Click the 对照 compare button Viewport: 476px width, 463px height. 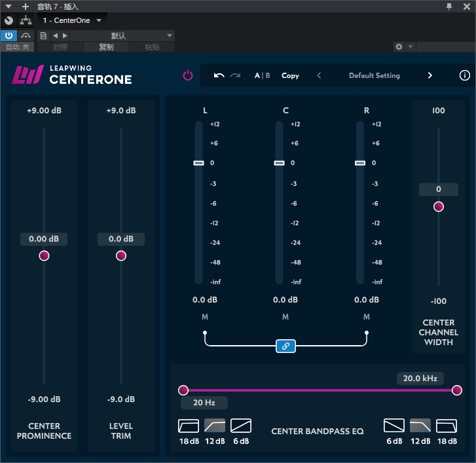tap(60, 47)
